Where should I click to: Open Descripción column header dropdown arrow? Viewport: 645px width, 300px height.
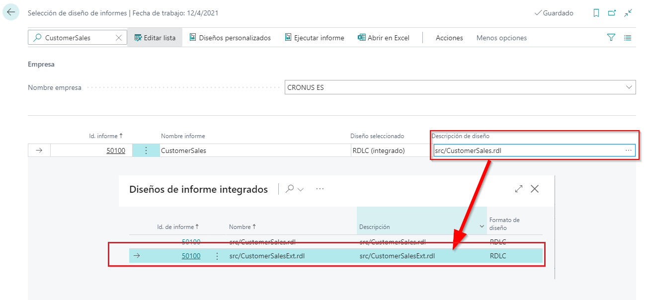coord(482,226)
